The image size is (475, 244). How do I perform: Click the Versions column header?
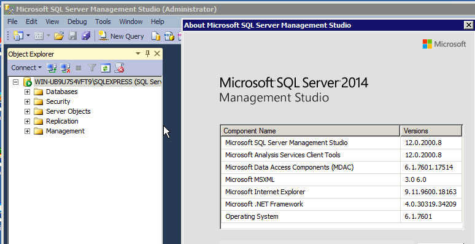(431, 131)
